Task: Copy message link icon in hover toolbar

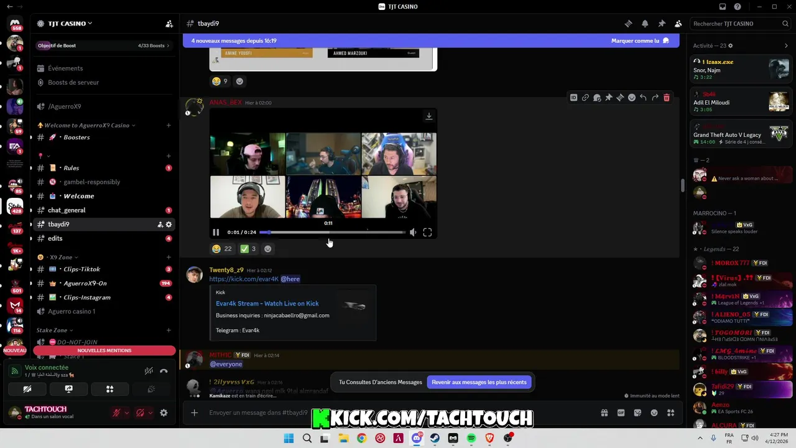Action: click(x=585, y=98)
